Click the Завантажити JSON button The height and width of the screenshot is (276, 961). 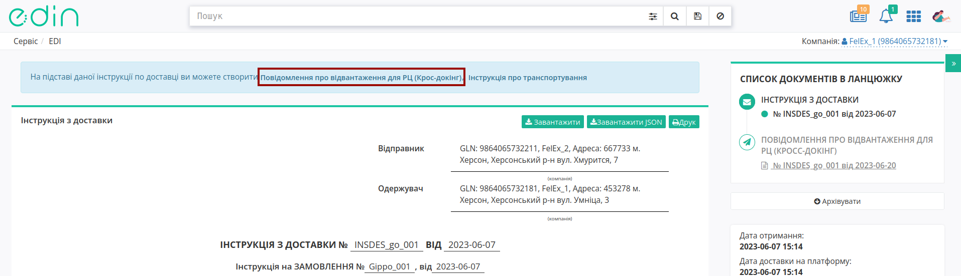point(626,122)
